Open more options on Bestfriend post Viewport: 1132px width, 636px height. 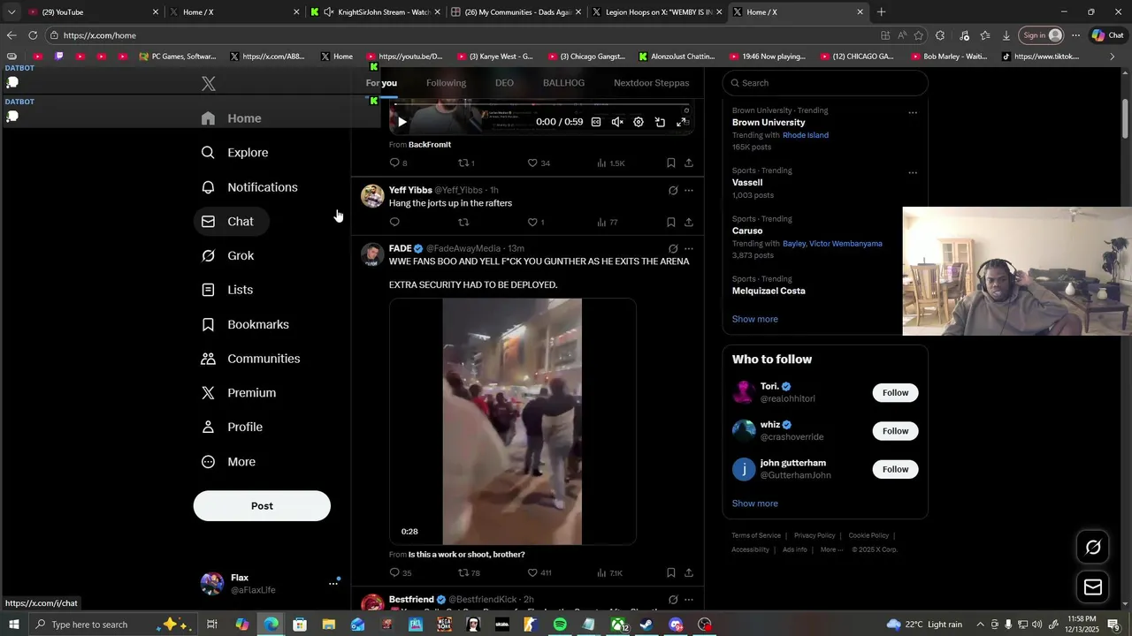689,600
